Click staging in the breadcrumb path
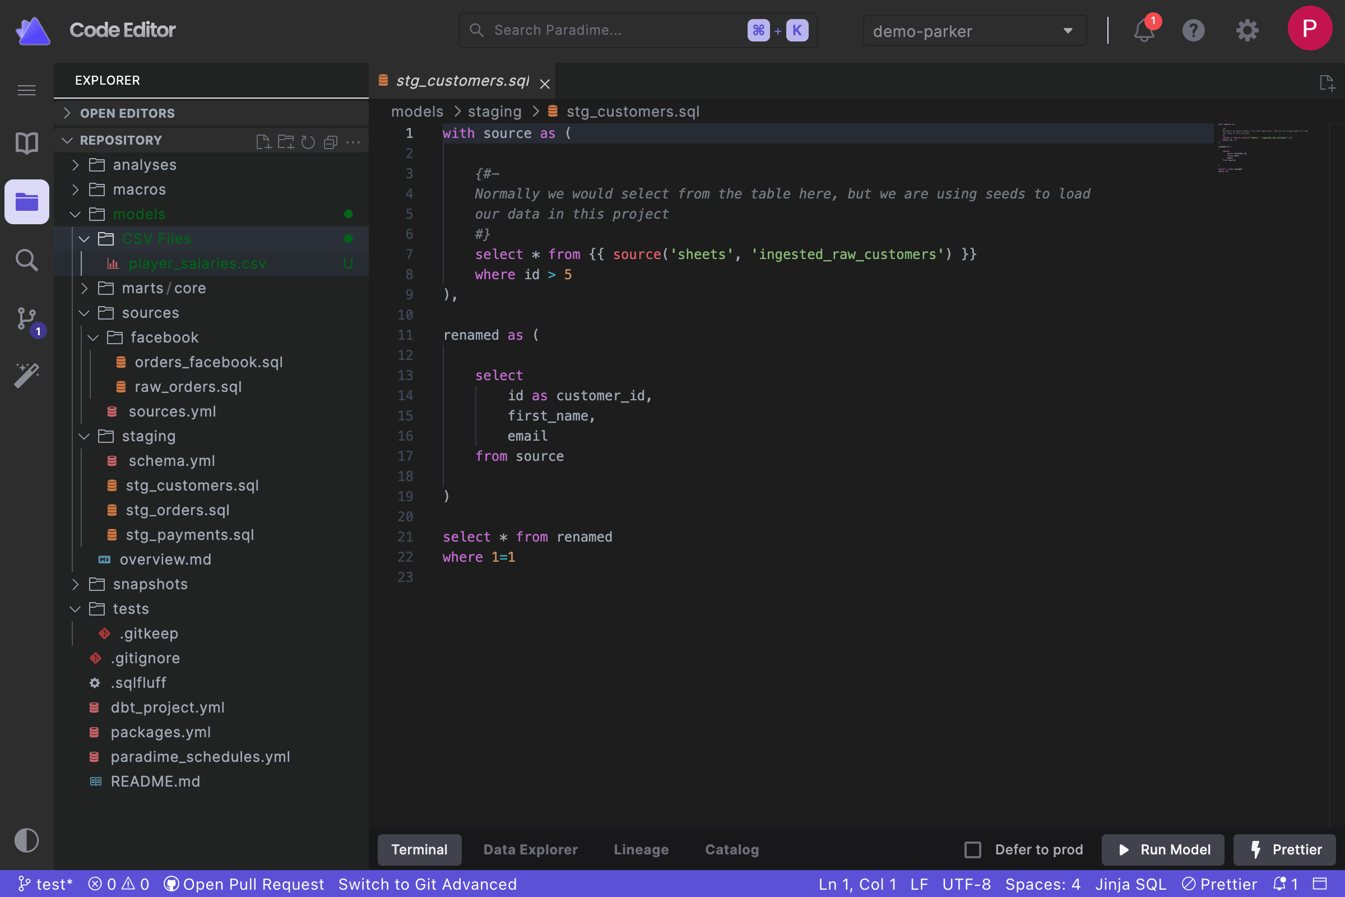Screen dimensions: 1345x897 [495, 112]
